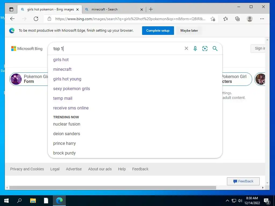Click the vertical scroll down arrow
Image resolution: width=275 pixels, height=206 pixels.
(x=267, y=183)
